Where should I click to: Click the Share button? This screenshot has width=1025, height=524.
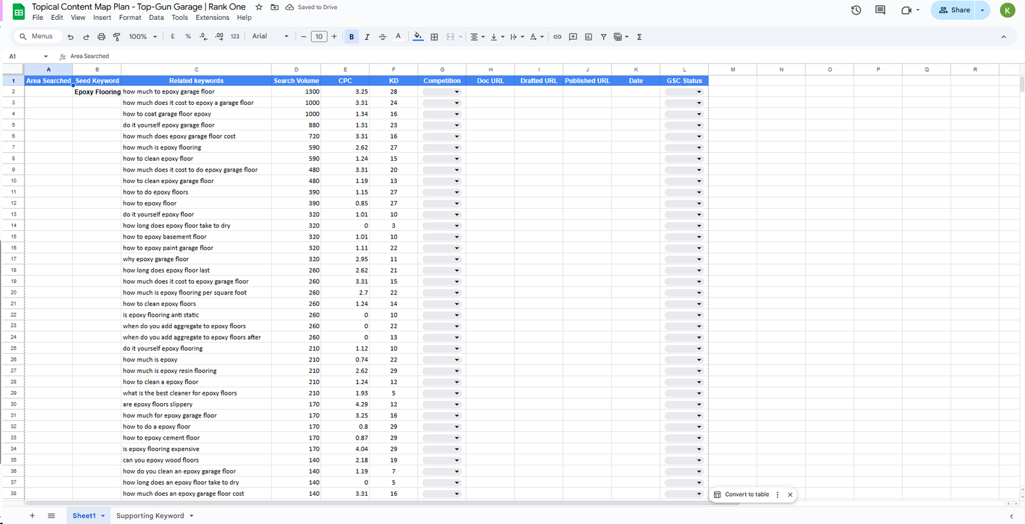click(x=954, y=10)
